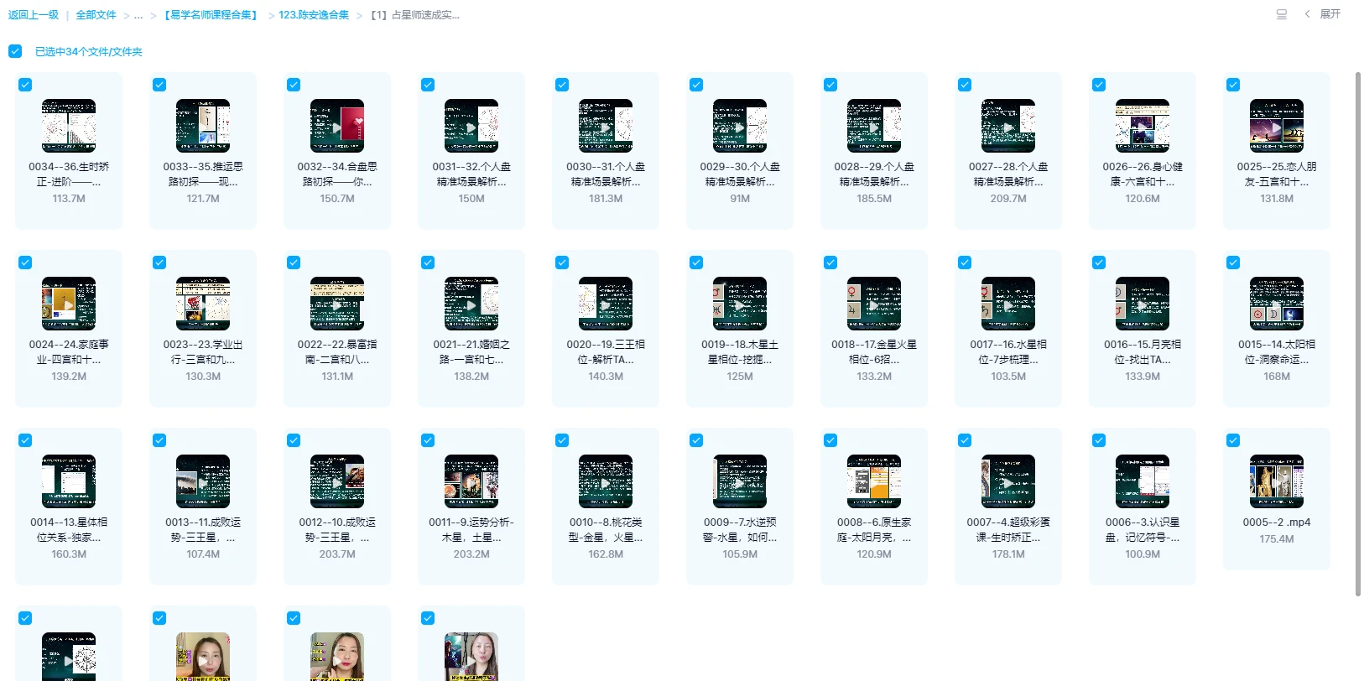The image size is (1364, 681).
Task: Click the 168M file size text
Action: [x=1277, y=377]
